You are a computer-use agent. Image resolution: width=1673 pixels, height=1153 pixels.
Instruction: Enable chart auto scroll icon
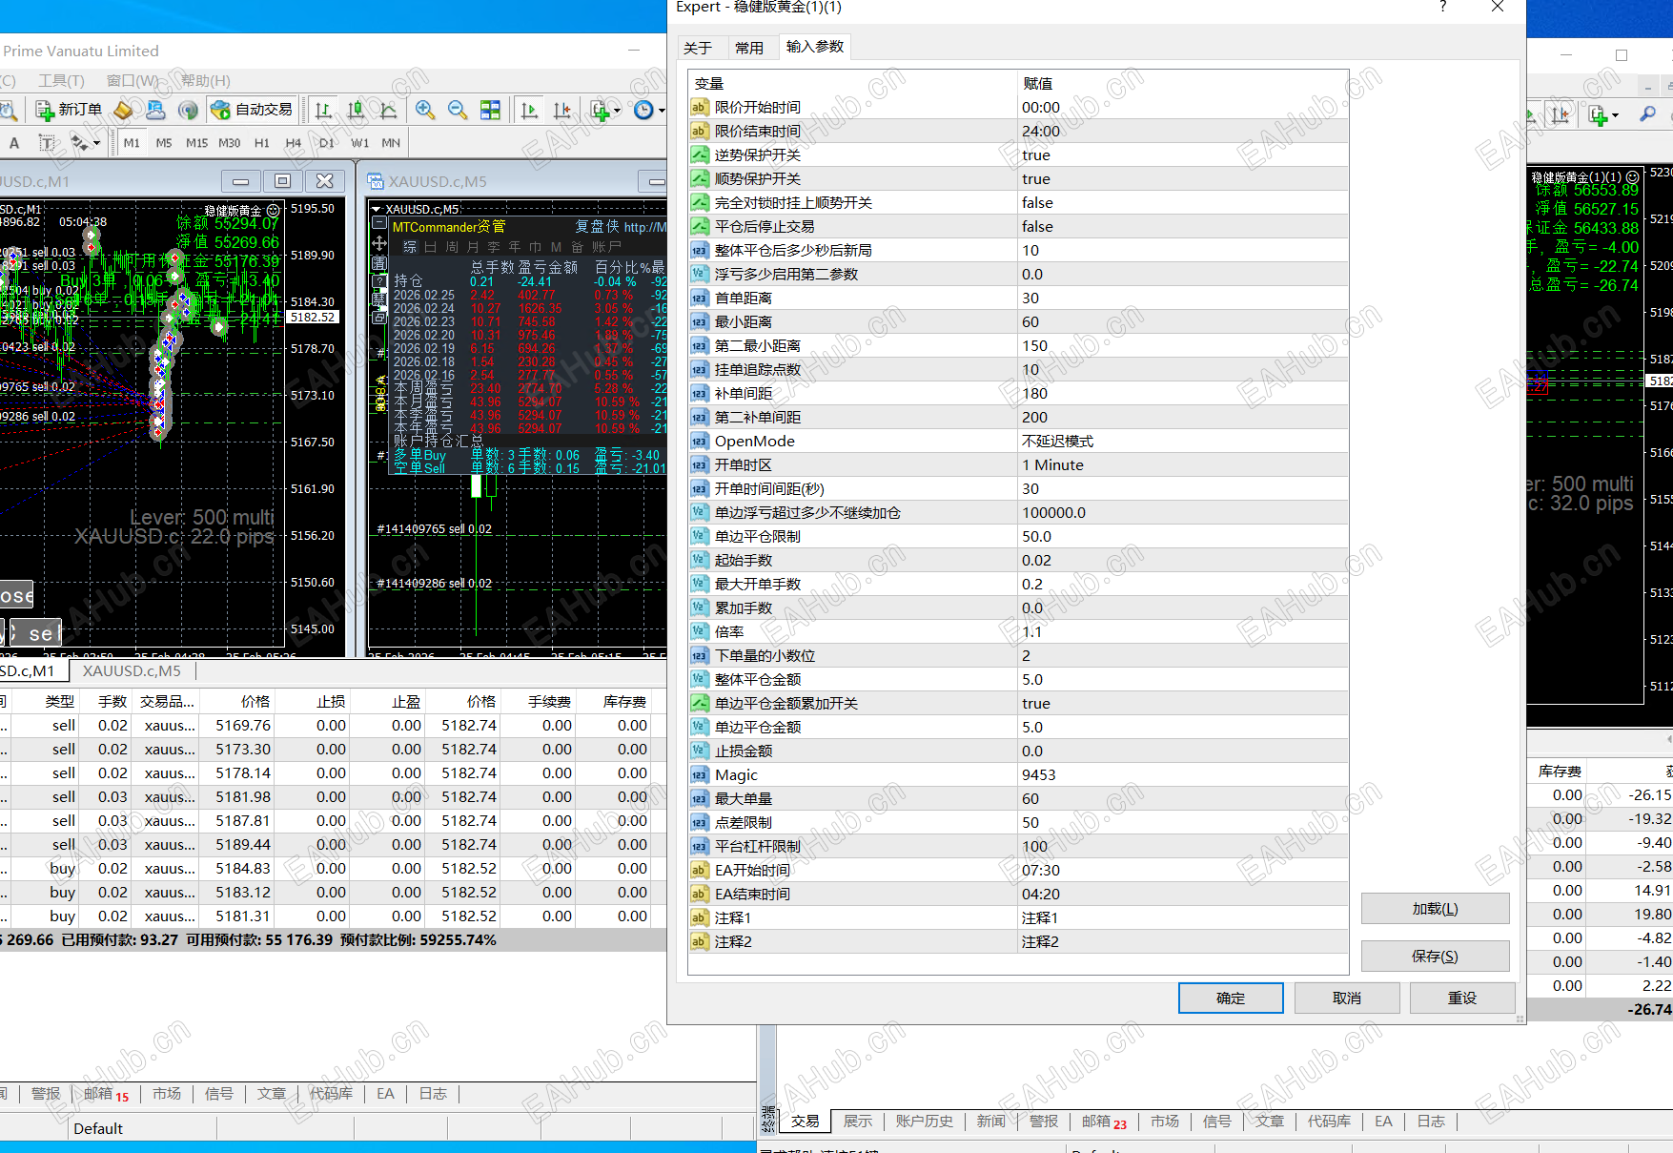click(x=529, y=110)
